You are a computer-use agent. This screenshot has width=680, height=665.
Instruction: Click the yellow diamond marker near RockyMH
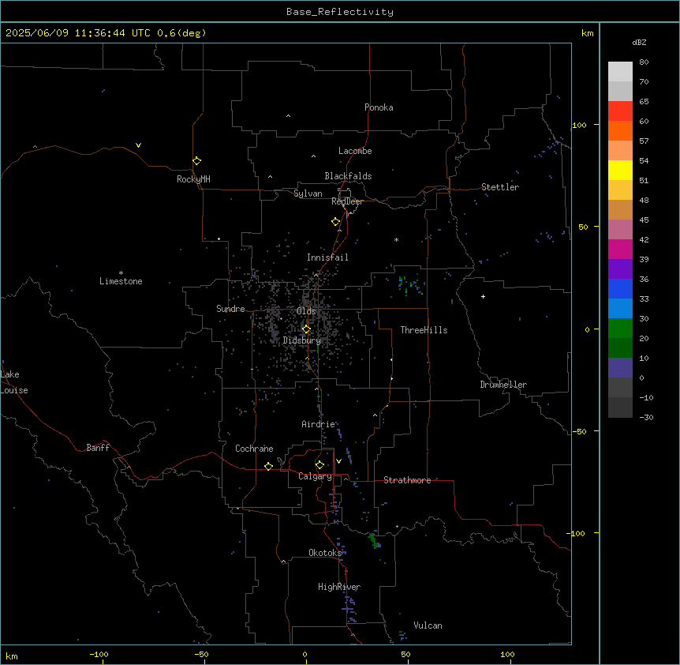tap(196, 161)
